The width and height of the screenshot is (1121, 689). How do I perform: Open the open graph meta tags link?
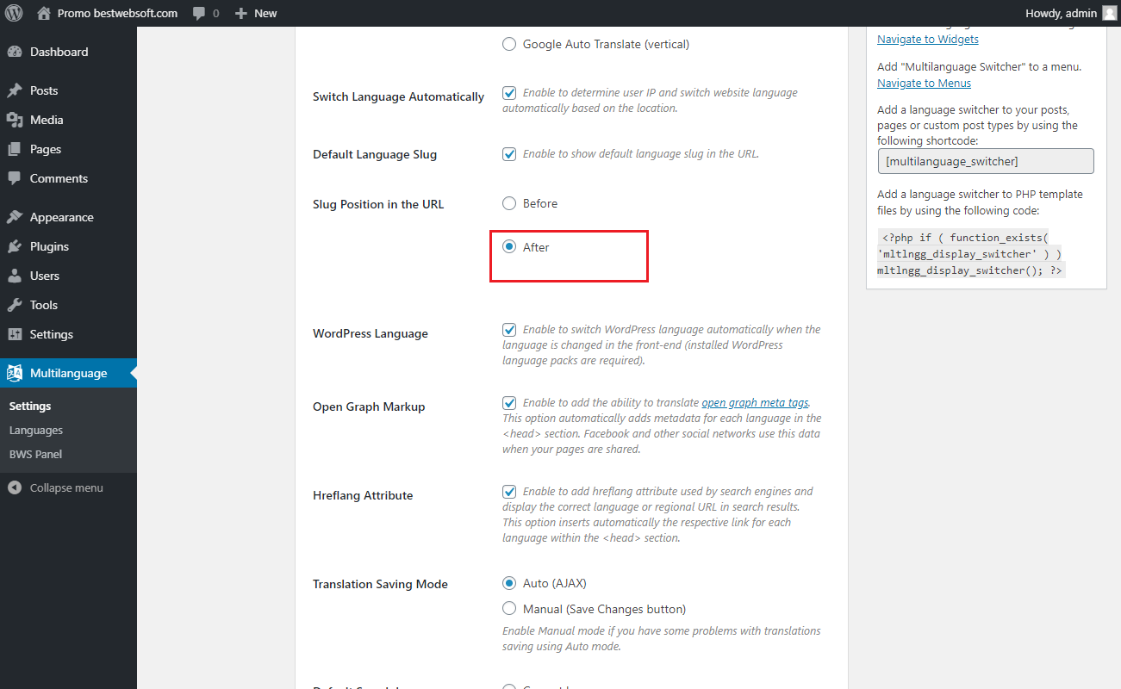click(x=756, y=402)
